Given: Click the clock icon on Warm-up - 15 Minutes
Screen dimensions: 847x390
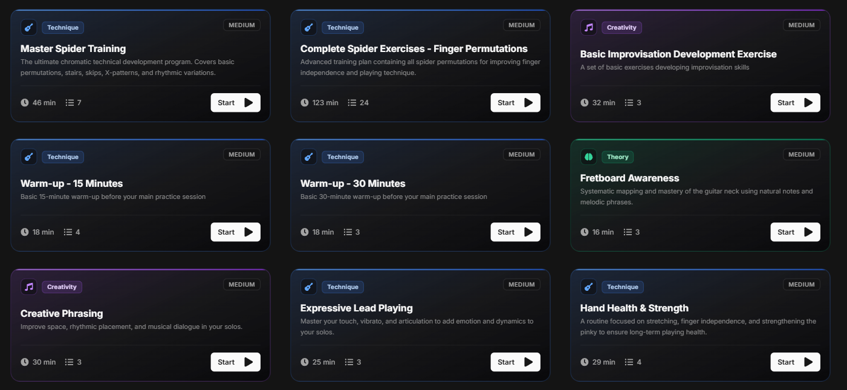Looking at the screenshot, I should (x=25, y=232).
